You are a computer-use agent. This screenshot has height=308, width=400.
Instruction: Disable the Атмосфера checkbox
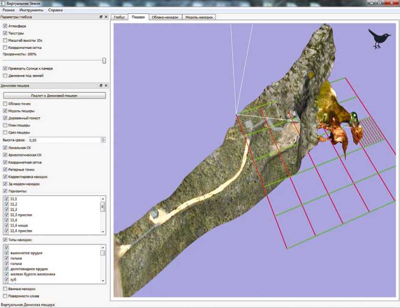[5, 26]
